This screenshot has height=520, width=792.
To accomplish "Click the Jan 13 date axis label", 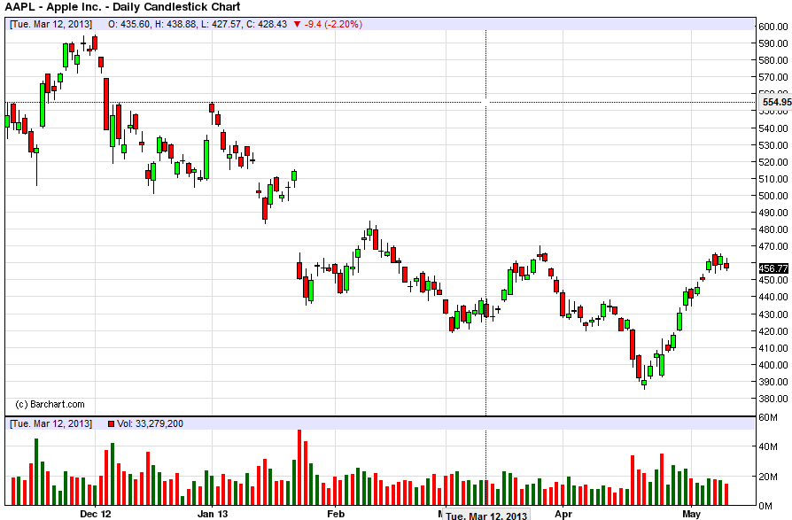I will [213, 514].
